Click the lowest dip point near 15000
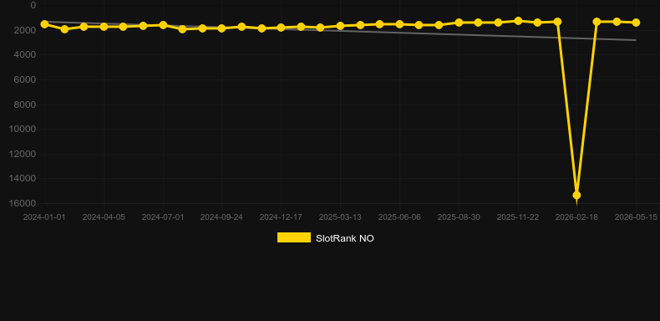This screenshot has width=660, height=321. [x=576, y=195]
